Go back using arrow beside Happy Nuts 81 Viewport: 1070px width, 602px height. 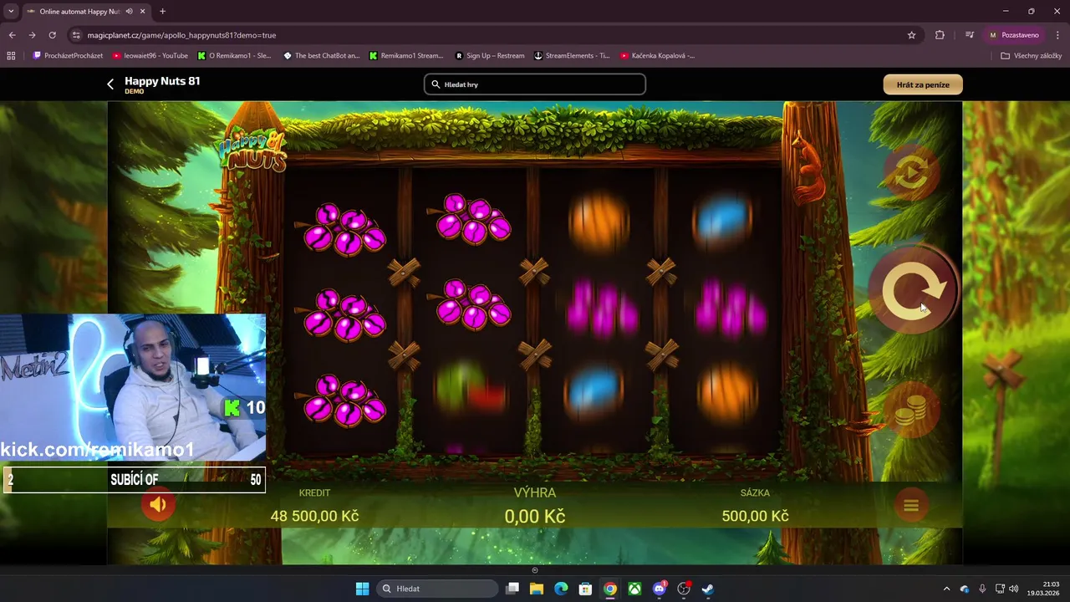110,84
